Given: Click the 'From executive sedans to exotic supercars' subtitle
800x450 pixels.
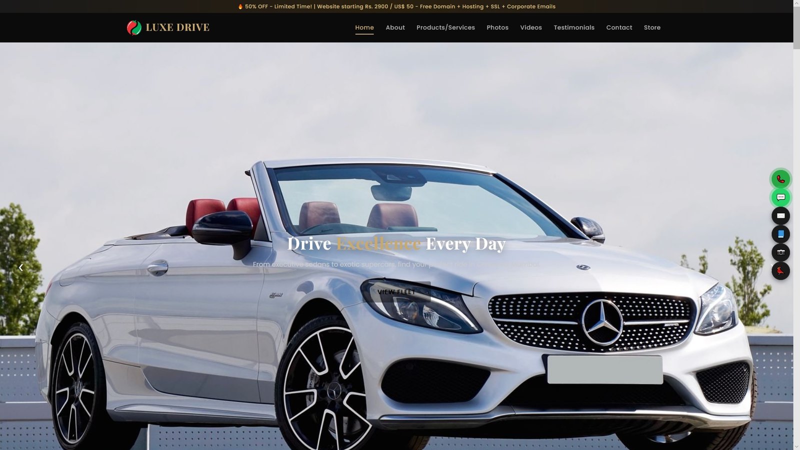Looking at the screenshot, I should point(396,264).
